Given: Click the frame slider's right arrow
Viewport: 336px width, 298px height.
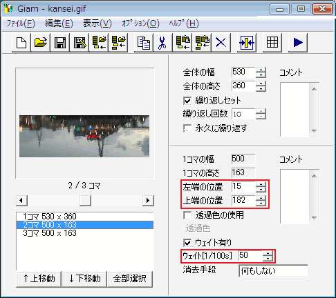Looking at the screenshot, I should click(x=148, y=201).
